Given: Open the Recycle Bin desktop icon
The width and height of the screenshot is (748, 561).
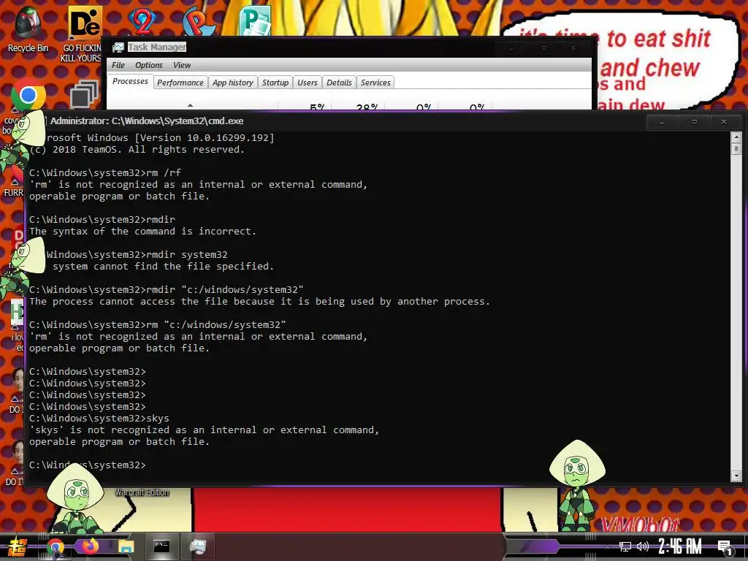Looking at the screenshot, I should click(28, 29).
